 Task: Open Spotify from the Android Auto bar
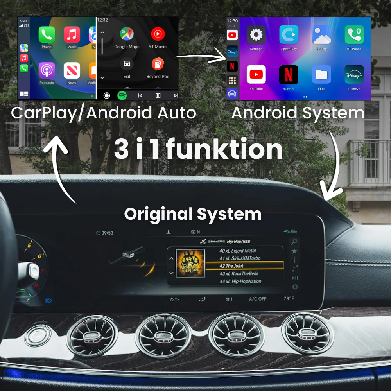click(122, 95)
